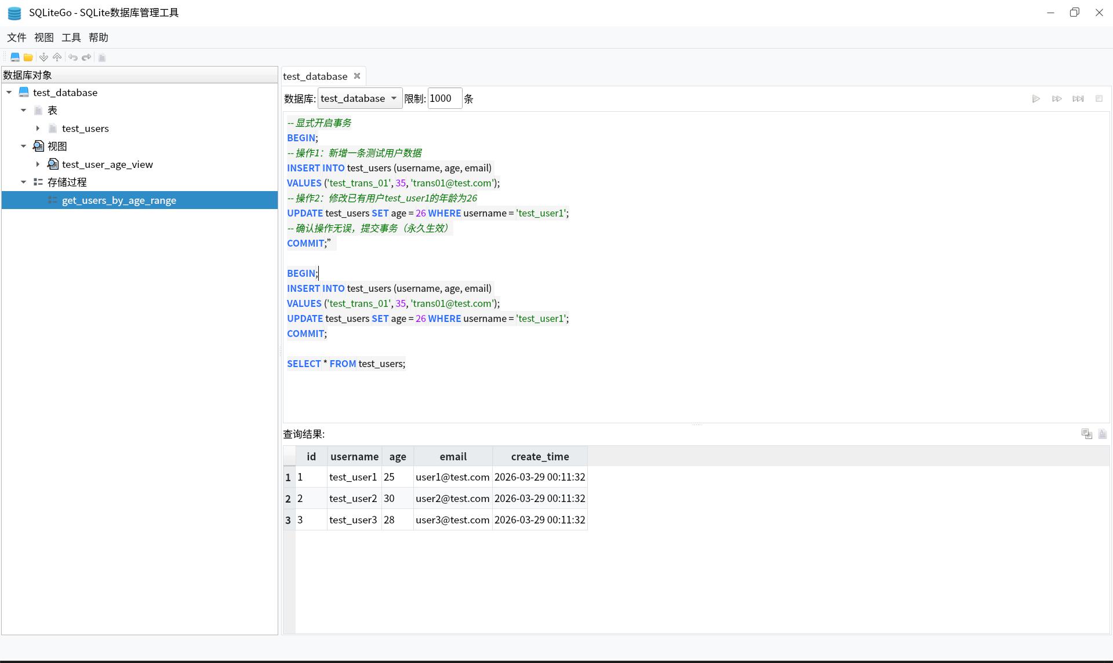Click the skip-to-end execute icon

(1078, 99)
